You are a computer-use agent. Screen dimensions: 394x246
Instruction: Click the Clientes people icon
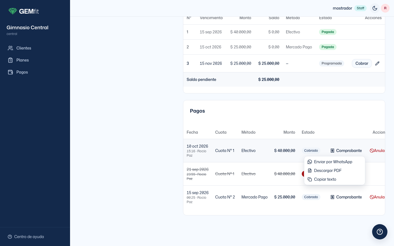(10, 48)
